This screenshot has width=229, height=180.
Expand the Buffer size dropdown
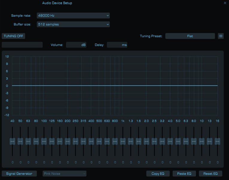(73, 24)
